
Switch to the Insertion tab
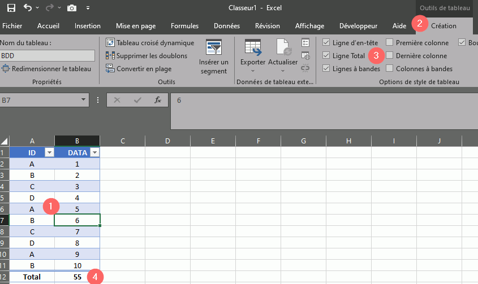tap(88, 26)
